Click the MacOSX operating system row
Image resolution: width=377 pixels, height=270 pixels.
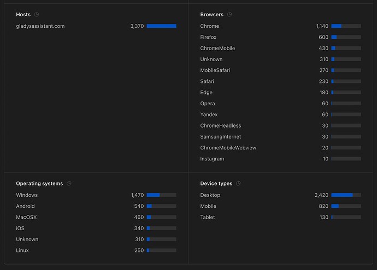[x=26, y=217]
